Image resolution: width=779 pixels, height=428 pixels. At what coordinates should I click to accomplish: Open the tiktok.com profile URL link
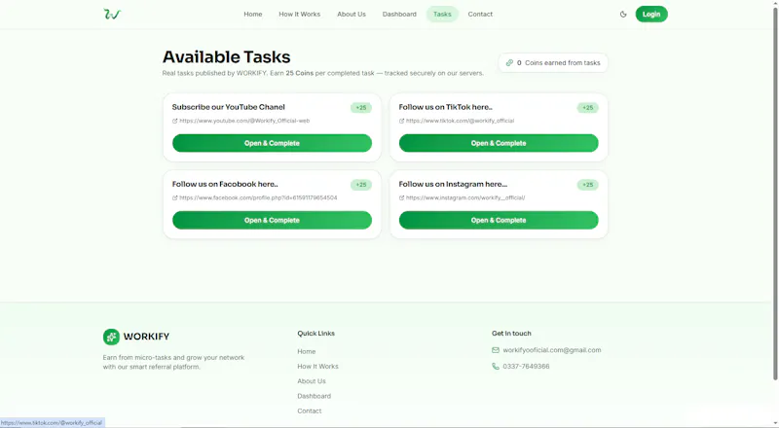click(x=460, y=121)
